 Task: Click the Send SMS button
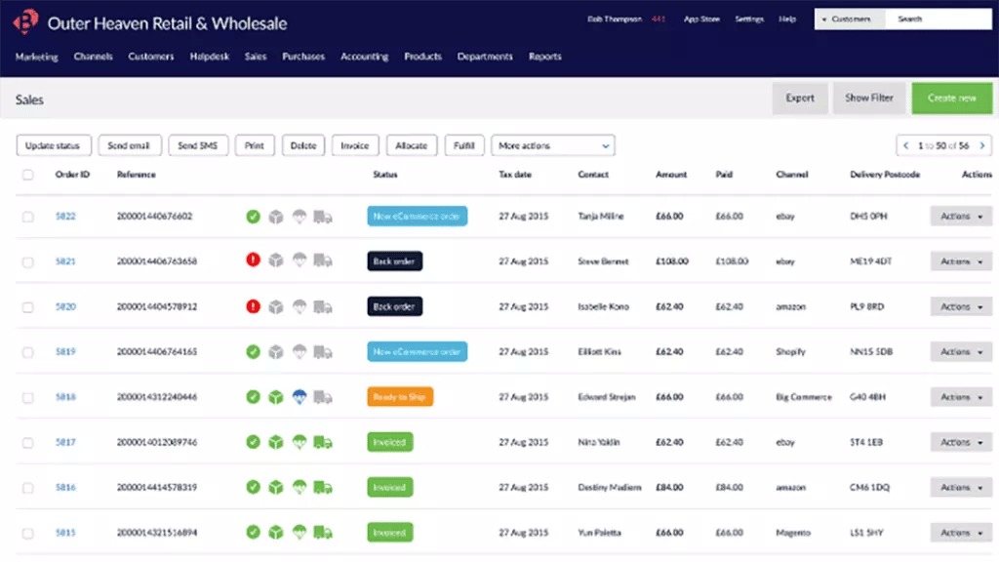[x=197, y=146]
